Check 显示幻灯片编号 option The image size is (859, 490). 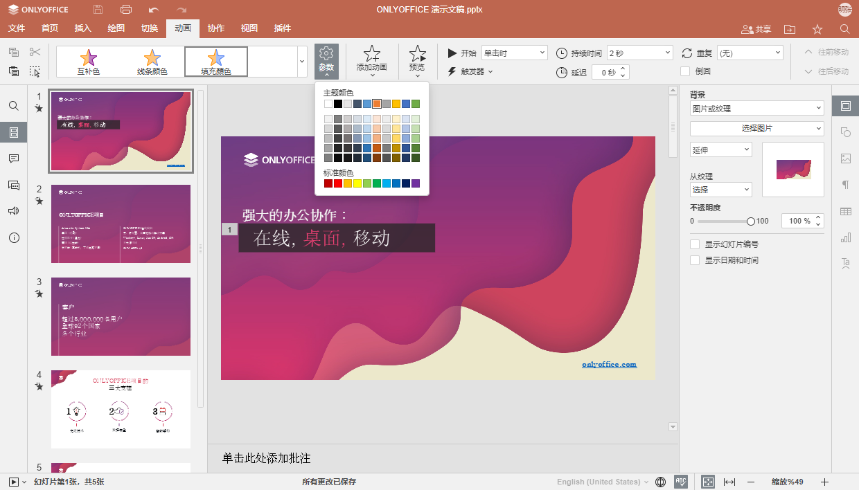pyautogui.click(x=695, y=244)
